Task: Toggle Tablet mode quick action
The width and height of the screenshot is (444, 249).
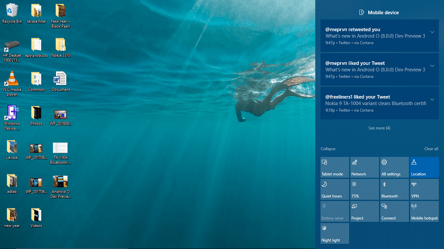Action: (x=335, y=167)
